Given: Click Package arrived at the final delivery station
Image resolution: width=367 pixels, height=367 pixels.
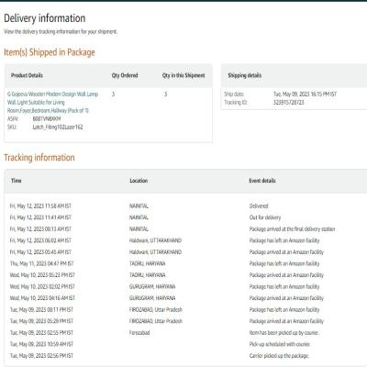Looking at the screenshot, I should pos(292,228).
